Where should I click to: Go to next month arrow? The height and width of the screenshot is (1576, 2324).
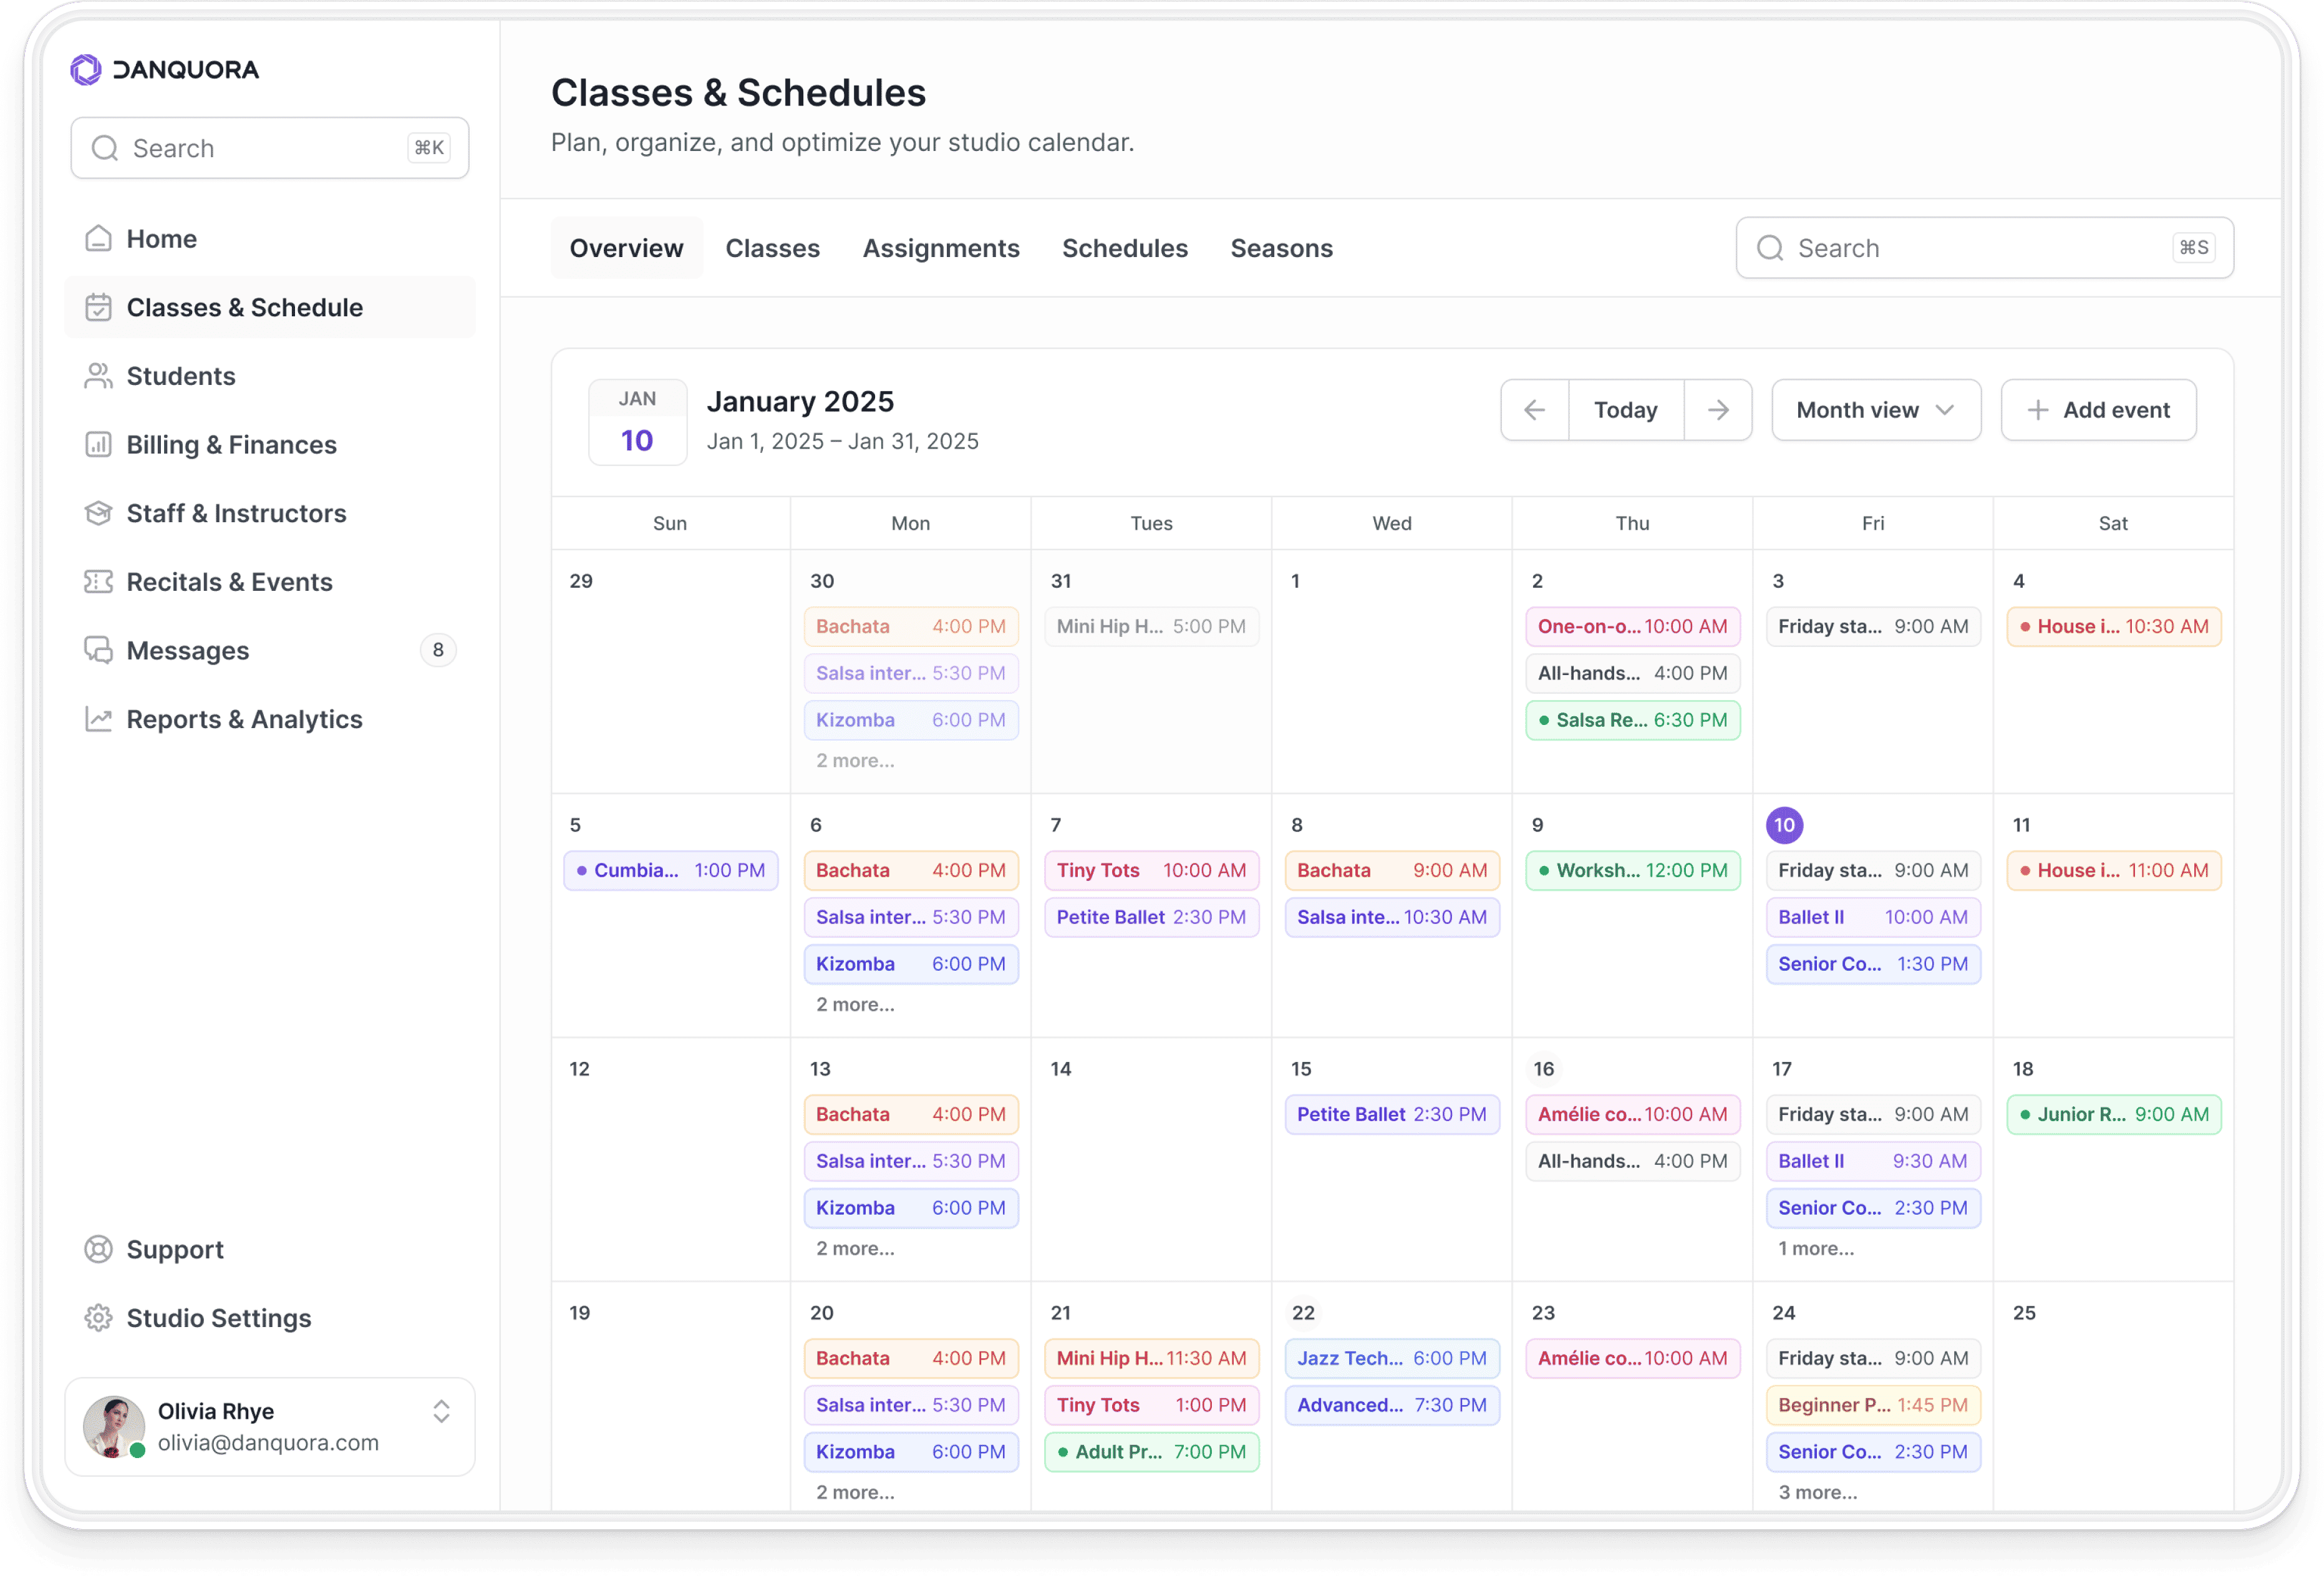click(x=1718, y=410)
